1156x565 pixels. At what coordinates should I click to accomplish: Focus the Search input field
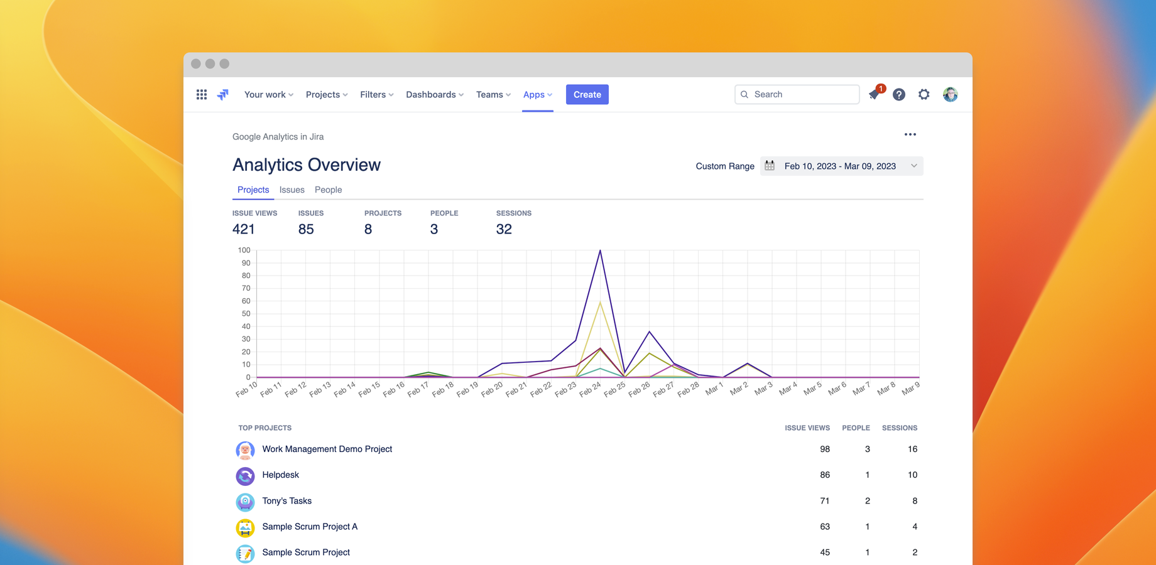[x=797, y=94]
